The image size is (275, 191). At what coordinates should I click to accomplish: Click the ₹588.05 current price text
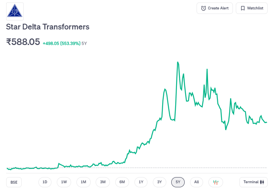[x=23, y=42]
